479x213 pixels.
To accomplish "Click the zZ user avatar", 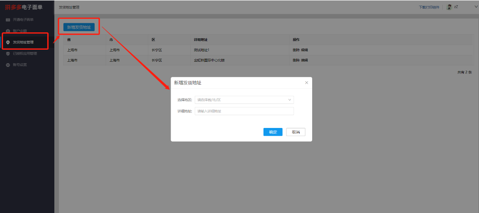I will (x=449, y=7).
